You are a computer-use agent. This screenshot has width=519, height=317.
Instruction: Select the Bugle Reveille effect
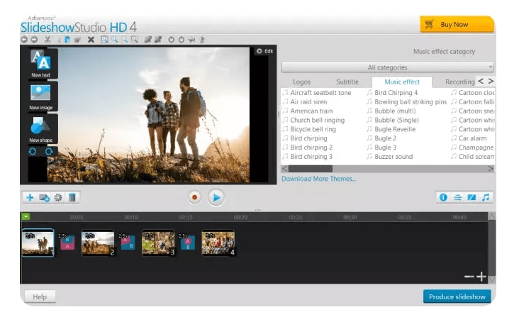coord(395,129)
